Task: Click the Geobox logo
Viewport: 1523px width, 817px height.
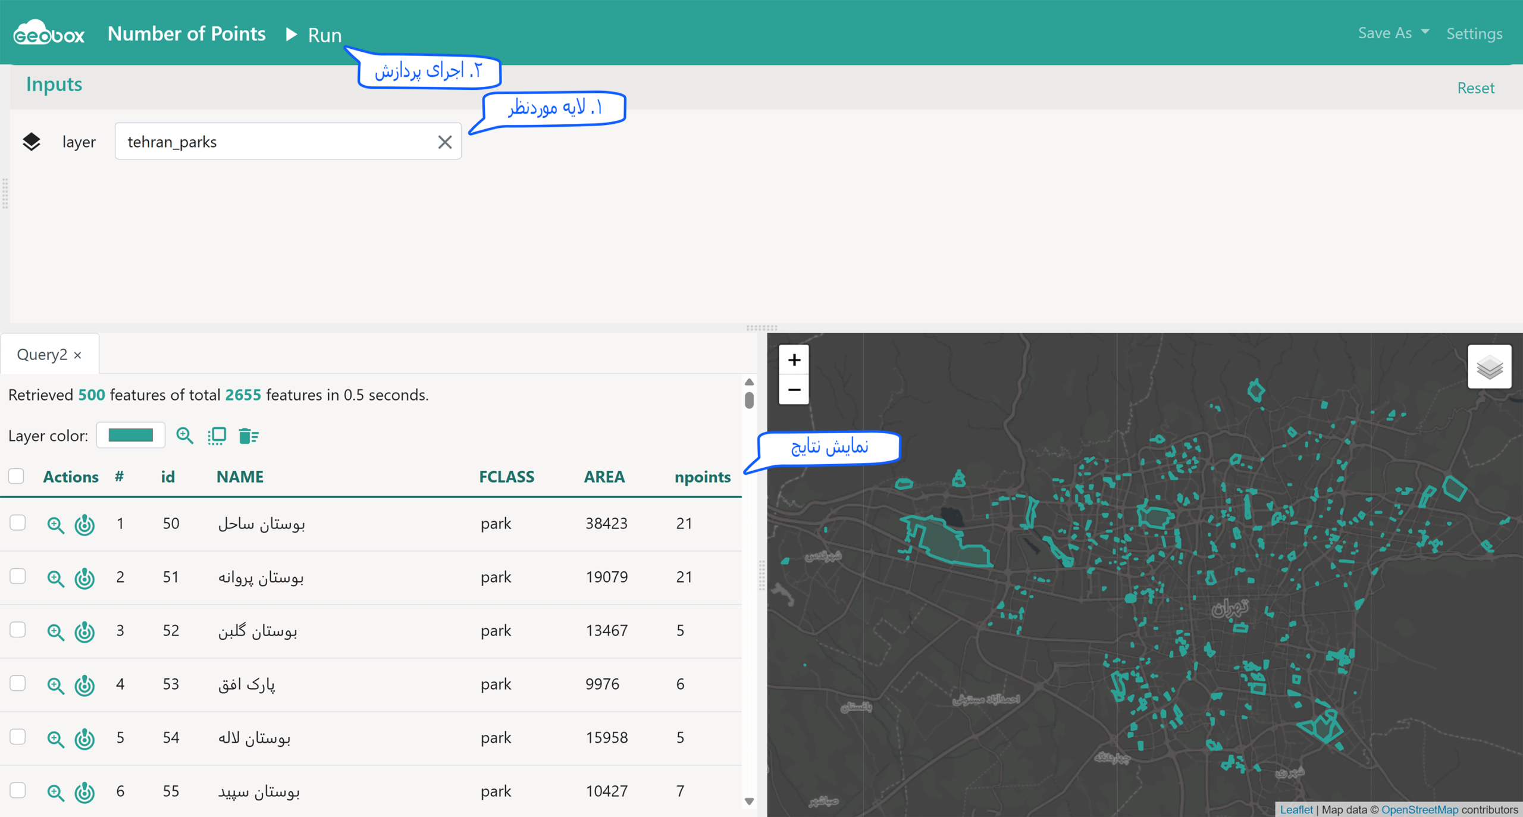Action: tap(49, 33)
